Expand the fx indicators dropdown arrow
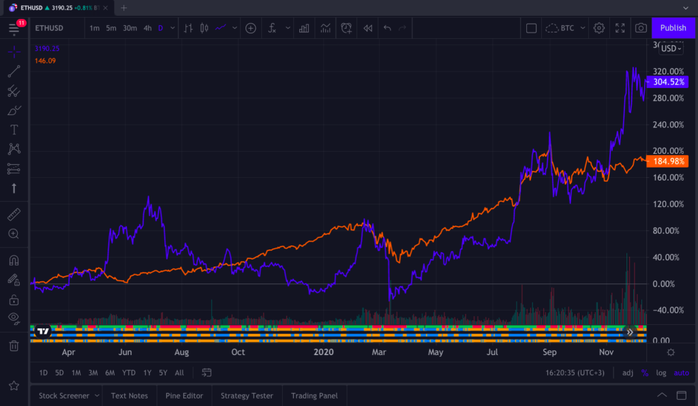 288,28
